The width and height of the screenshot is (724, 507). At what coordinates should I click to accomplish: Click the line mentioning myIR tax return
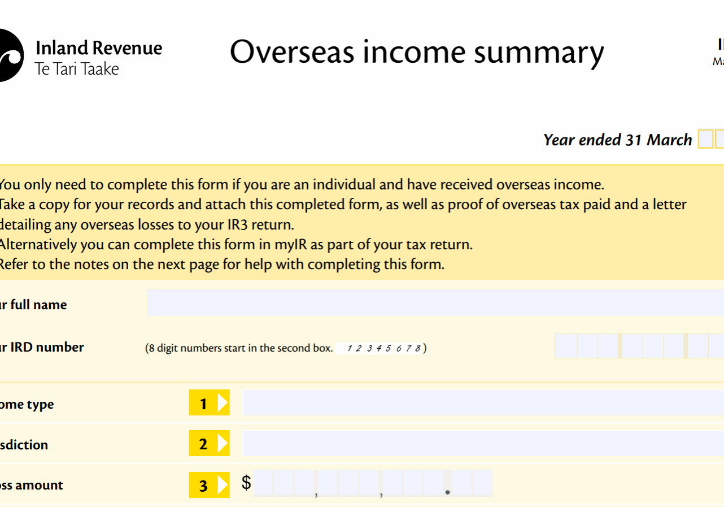click(235, 244)
